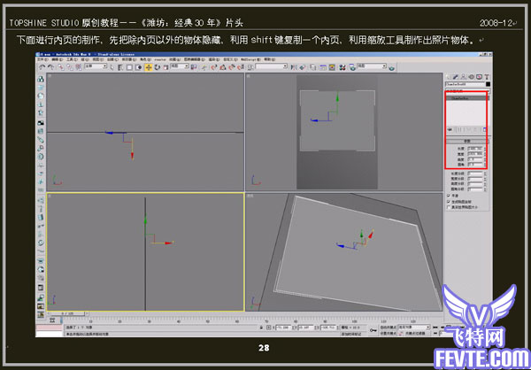Image resolution: width=531 pixels, height=370 pixels.
Task: Click the Set Keys key icon
Action: [x=373, y=329]
